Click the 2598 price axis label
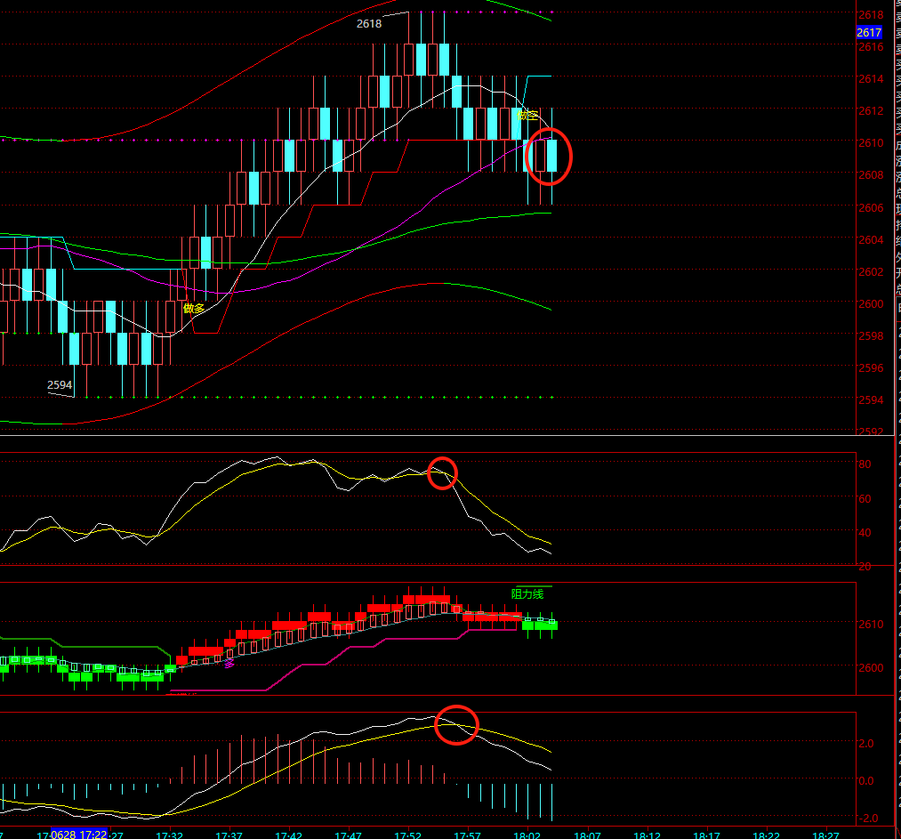The height and width of the screenshot is (839, 901). tap(871, 335)
